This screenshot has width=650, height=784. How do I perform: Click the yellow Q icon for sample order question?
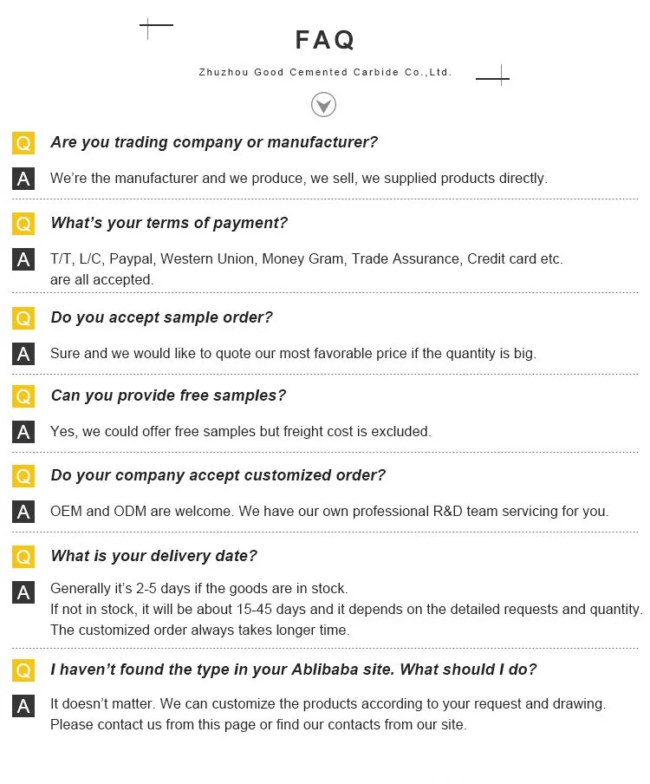(x=23, y=318)
